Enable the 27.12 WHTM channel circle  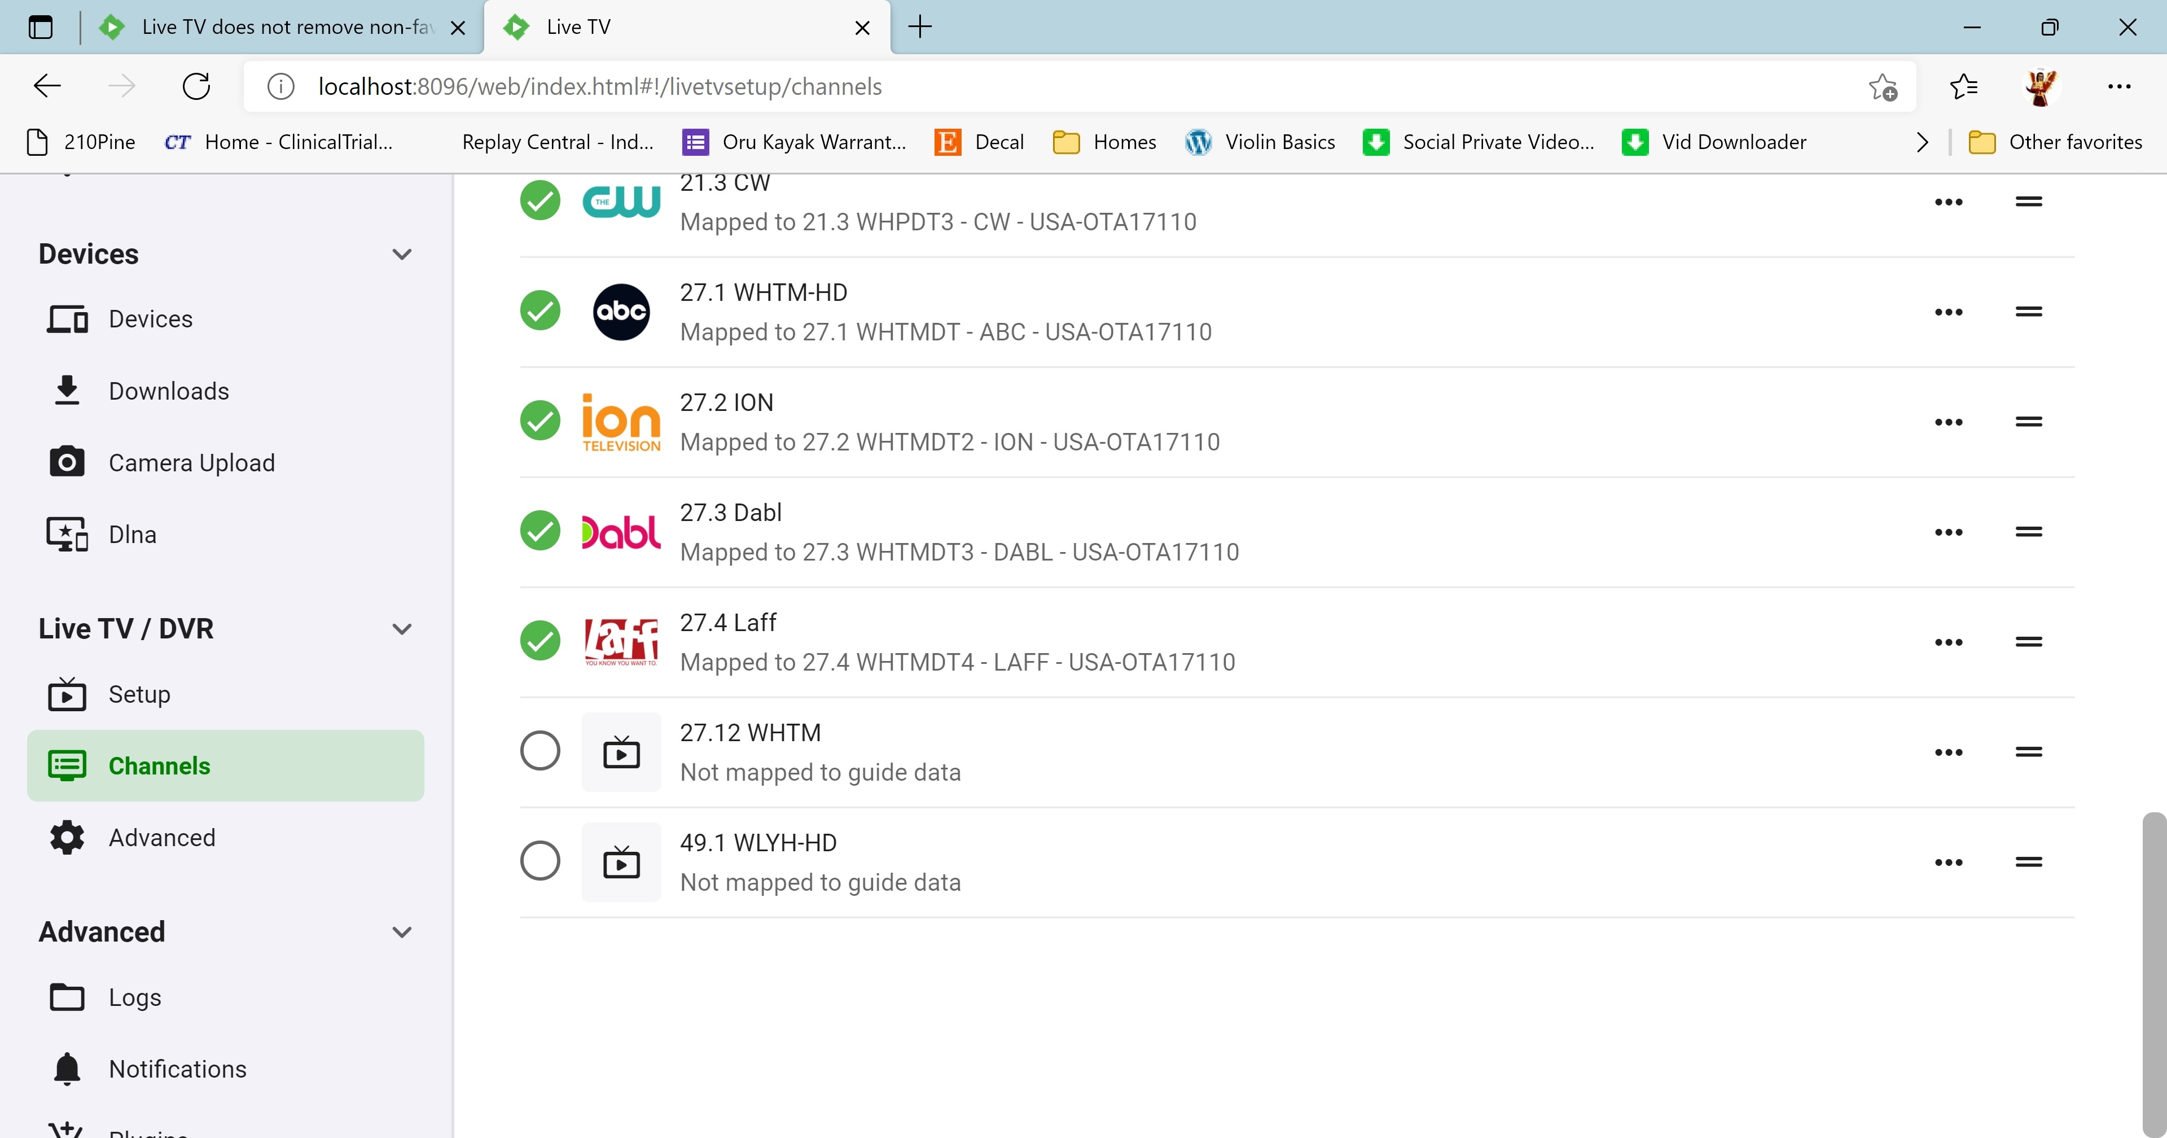tap(540, 751)
